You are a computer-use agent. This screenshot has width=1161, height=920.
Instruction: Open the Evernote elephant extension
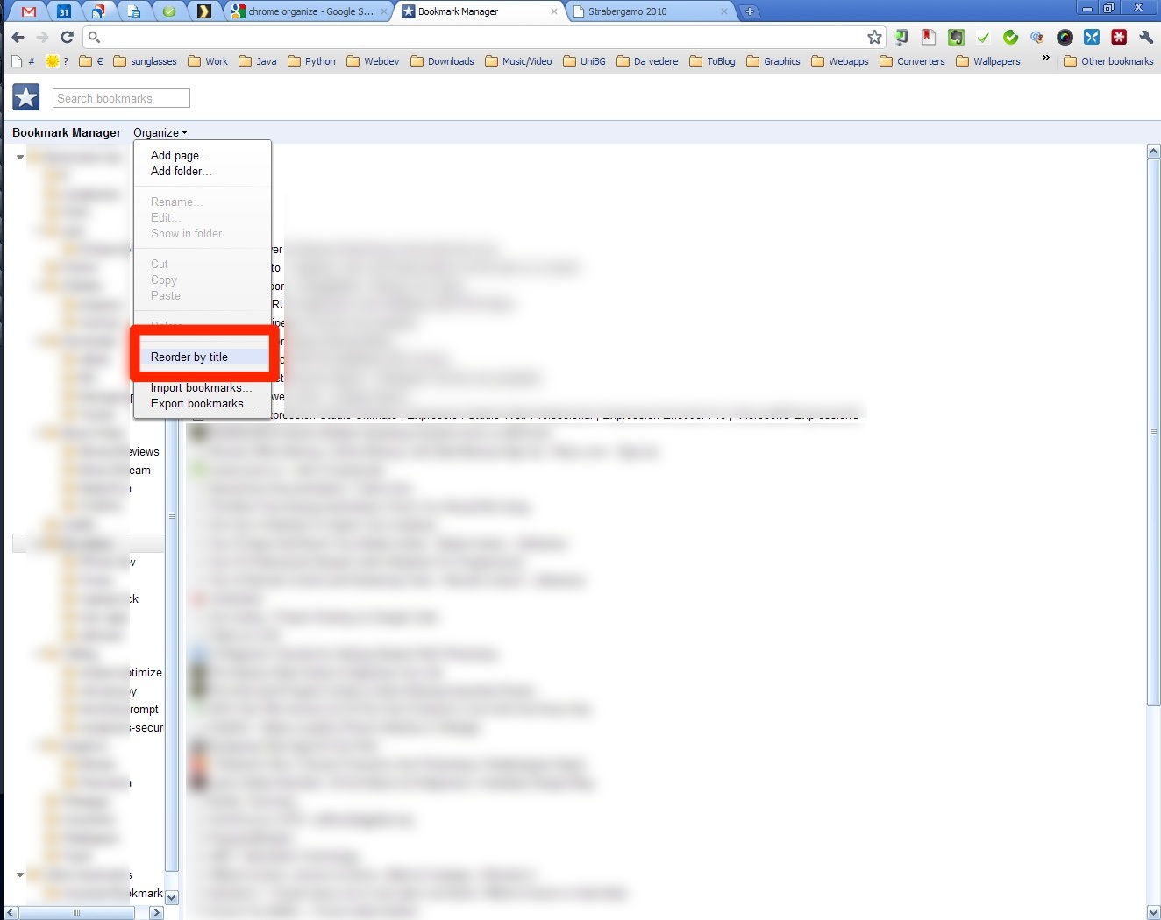point(956,37)
